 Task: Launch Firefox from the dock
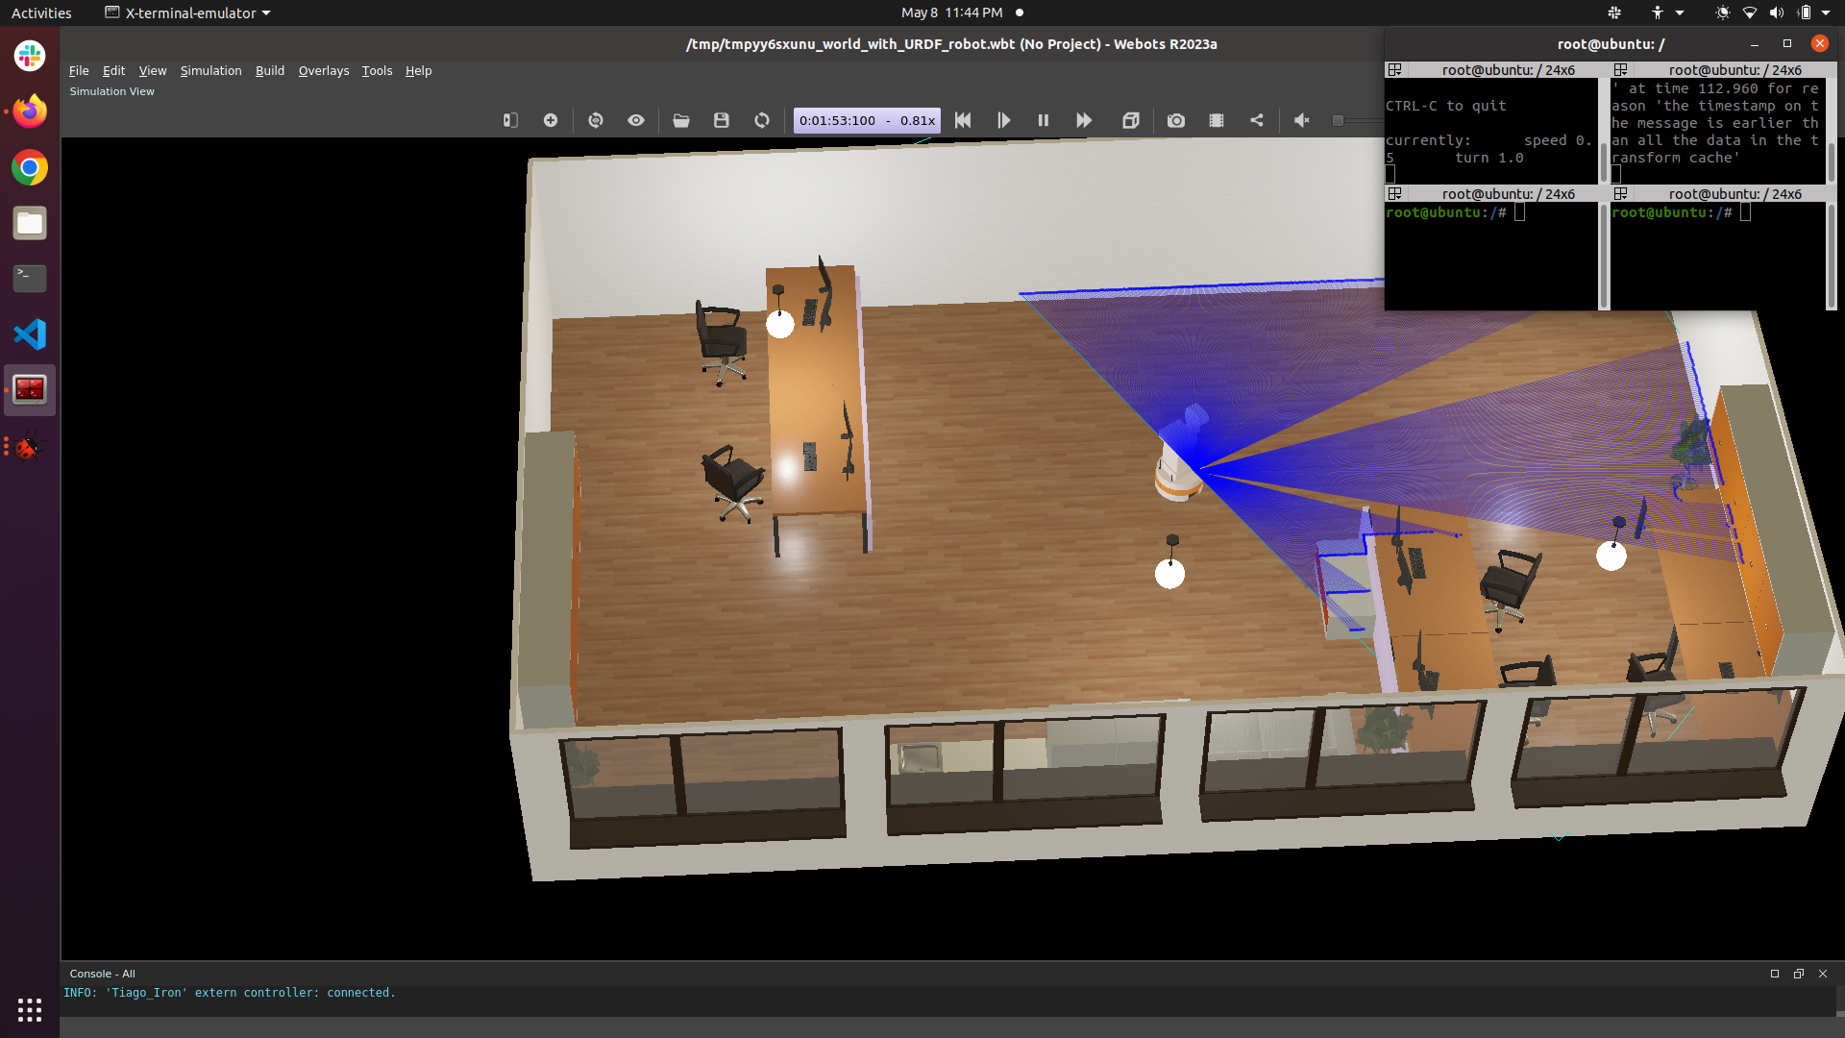click(x=30, y=111)
